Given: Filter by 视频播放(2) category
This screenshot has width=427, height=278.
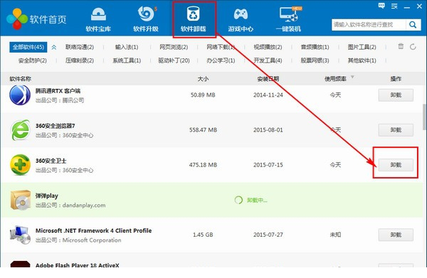Looking at the screenshot, I should (268, 47).
